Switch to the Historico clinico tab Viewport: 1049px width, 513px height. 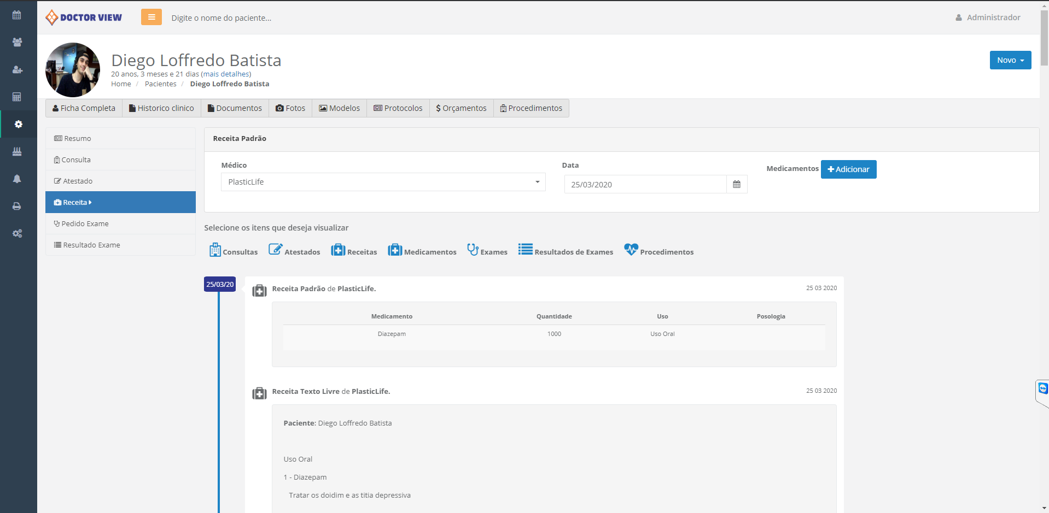(x=161, y=108)
